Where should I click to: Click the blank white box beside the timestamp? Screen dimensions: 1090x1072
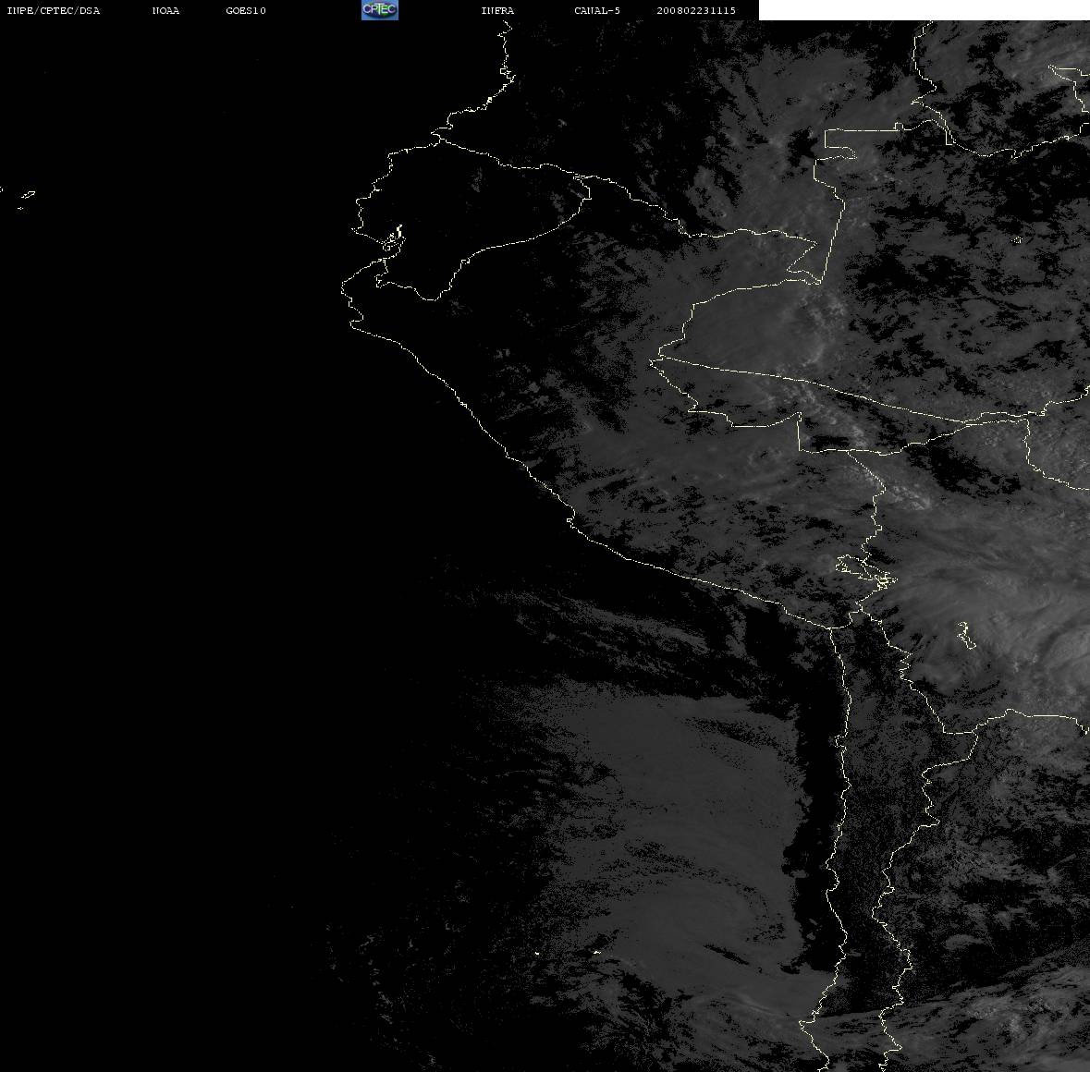click(x=924, y=10)
